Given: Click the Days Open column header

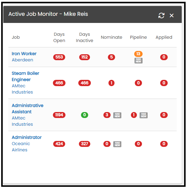Looking at the screenshot, I should tap(59, 38).
